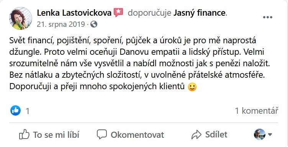Visit the Jasný finance page link
Viewport: 288px width, 147px height.
[199, 13]
